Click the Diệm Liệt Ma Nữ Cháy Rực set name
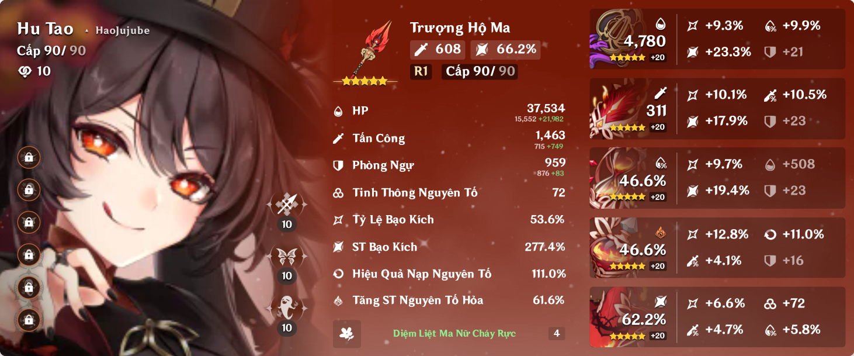Image resolution: width=854 pixels, height=356 pixels. pyautogui.click(x=454, y=334)
